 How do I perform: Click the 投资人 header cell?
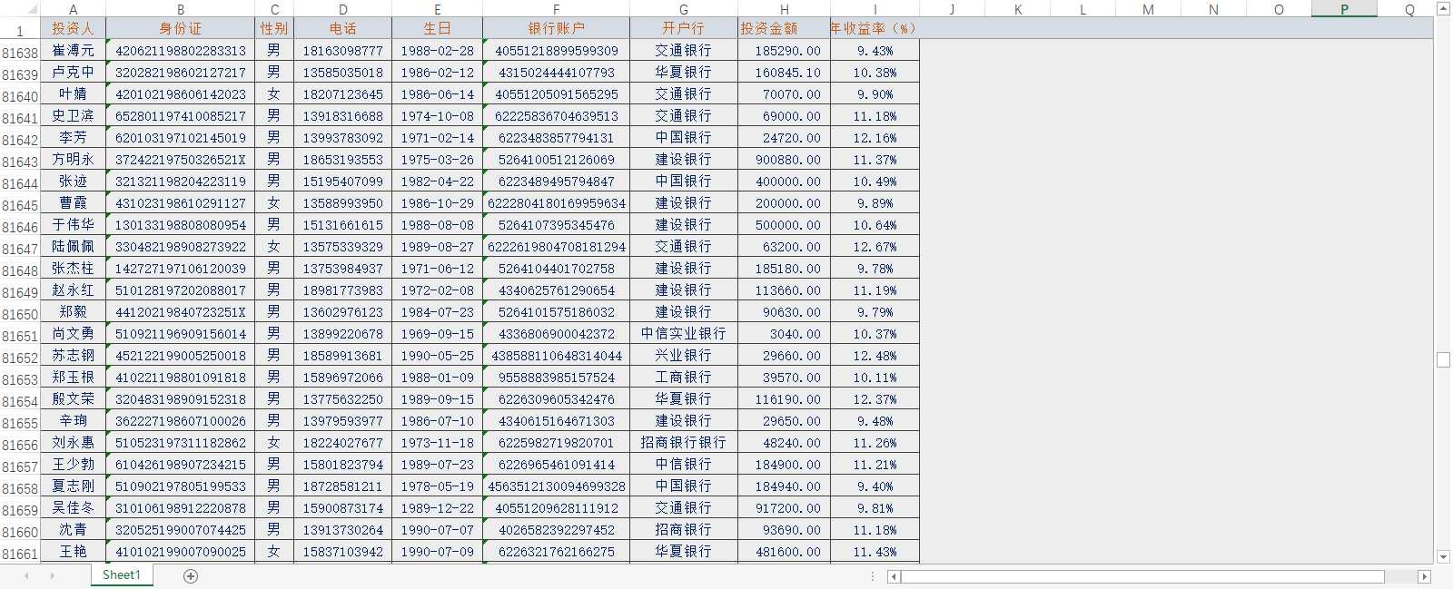click(x=74, y=29)
